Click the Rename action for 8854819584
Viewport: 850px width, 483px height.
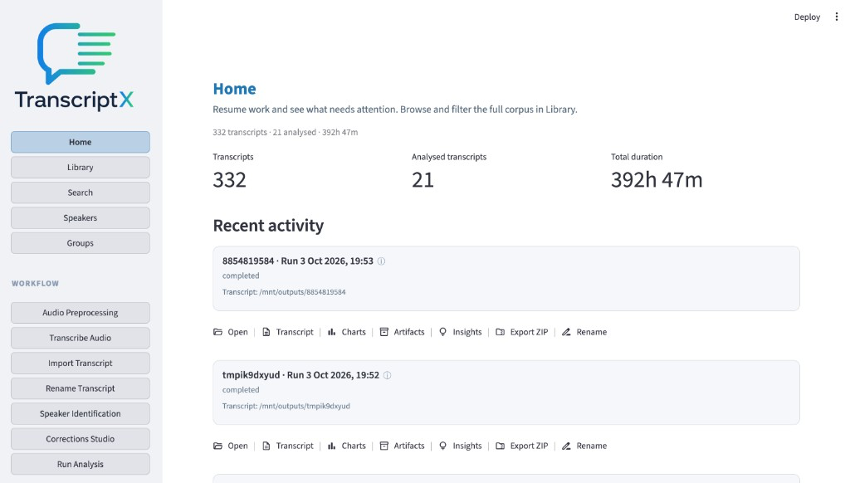tap(584, 332)
